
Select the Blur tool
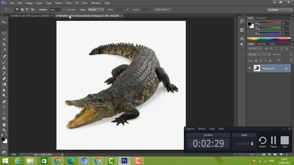pos(4,90)
